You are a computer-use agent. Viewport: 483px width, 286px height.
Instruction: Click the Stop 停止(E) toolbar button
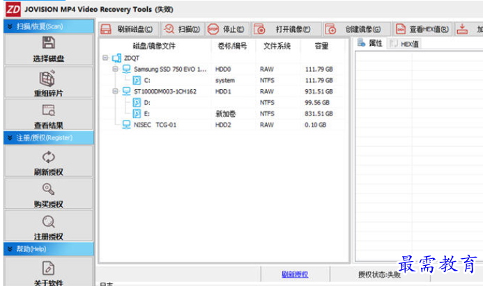227,29
